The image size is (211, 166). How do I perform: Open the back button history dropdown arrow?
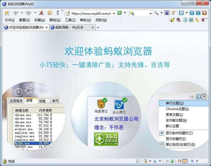coord(22,13)
